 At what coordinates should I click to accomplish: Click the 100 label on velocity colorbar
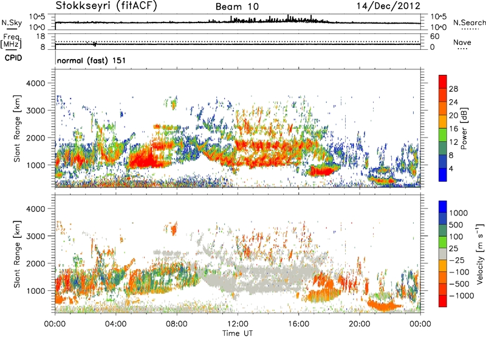pos(456,237)
